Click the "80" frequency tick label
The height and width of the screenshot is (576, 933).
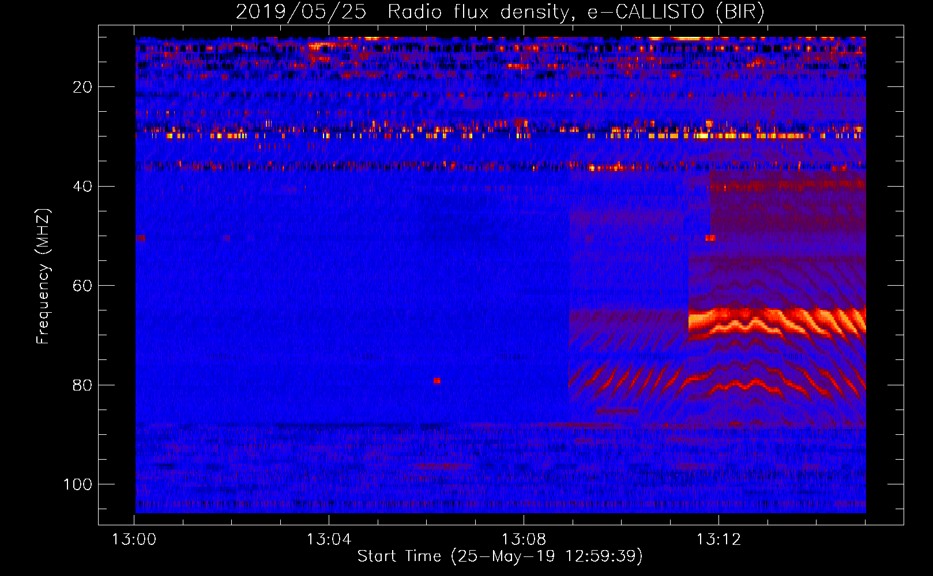[x=83, y=385]
